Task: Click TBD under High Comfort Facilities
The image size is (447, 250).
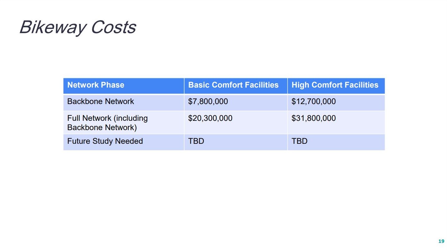Action: click(299, 141)
